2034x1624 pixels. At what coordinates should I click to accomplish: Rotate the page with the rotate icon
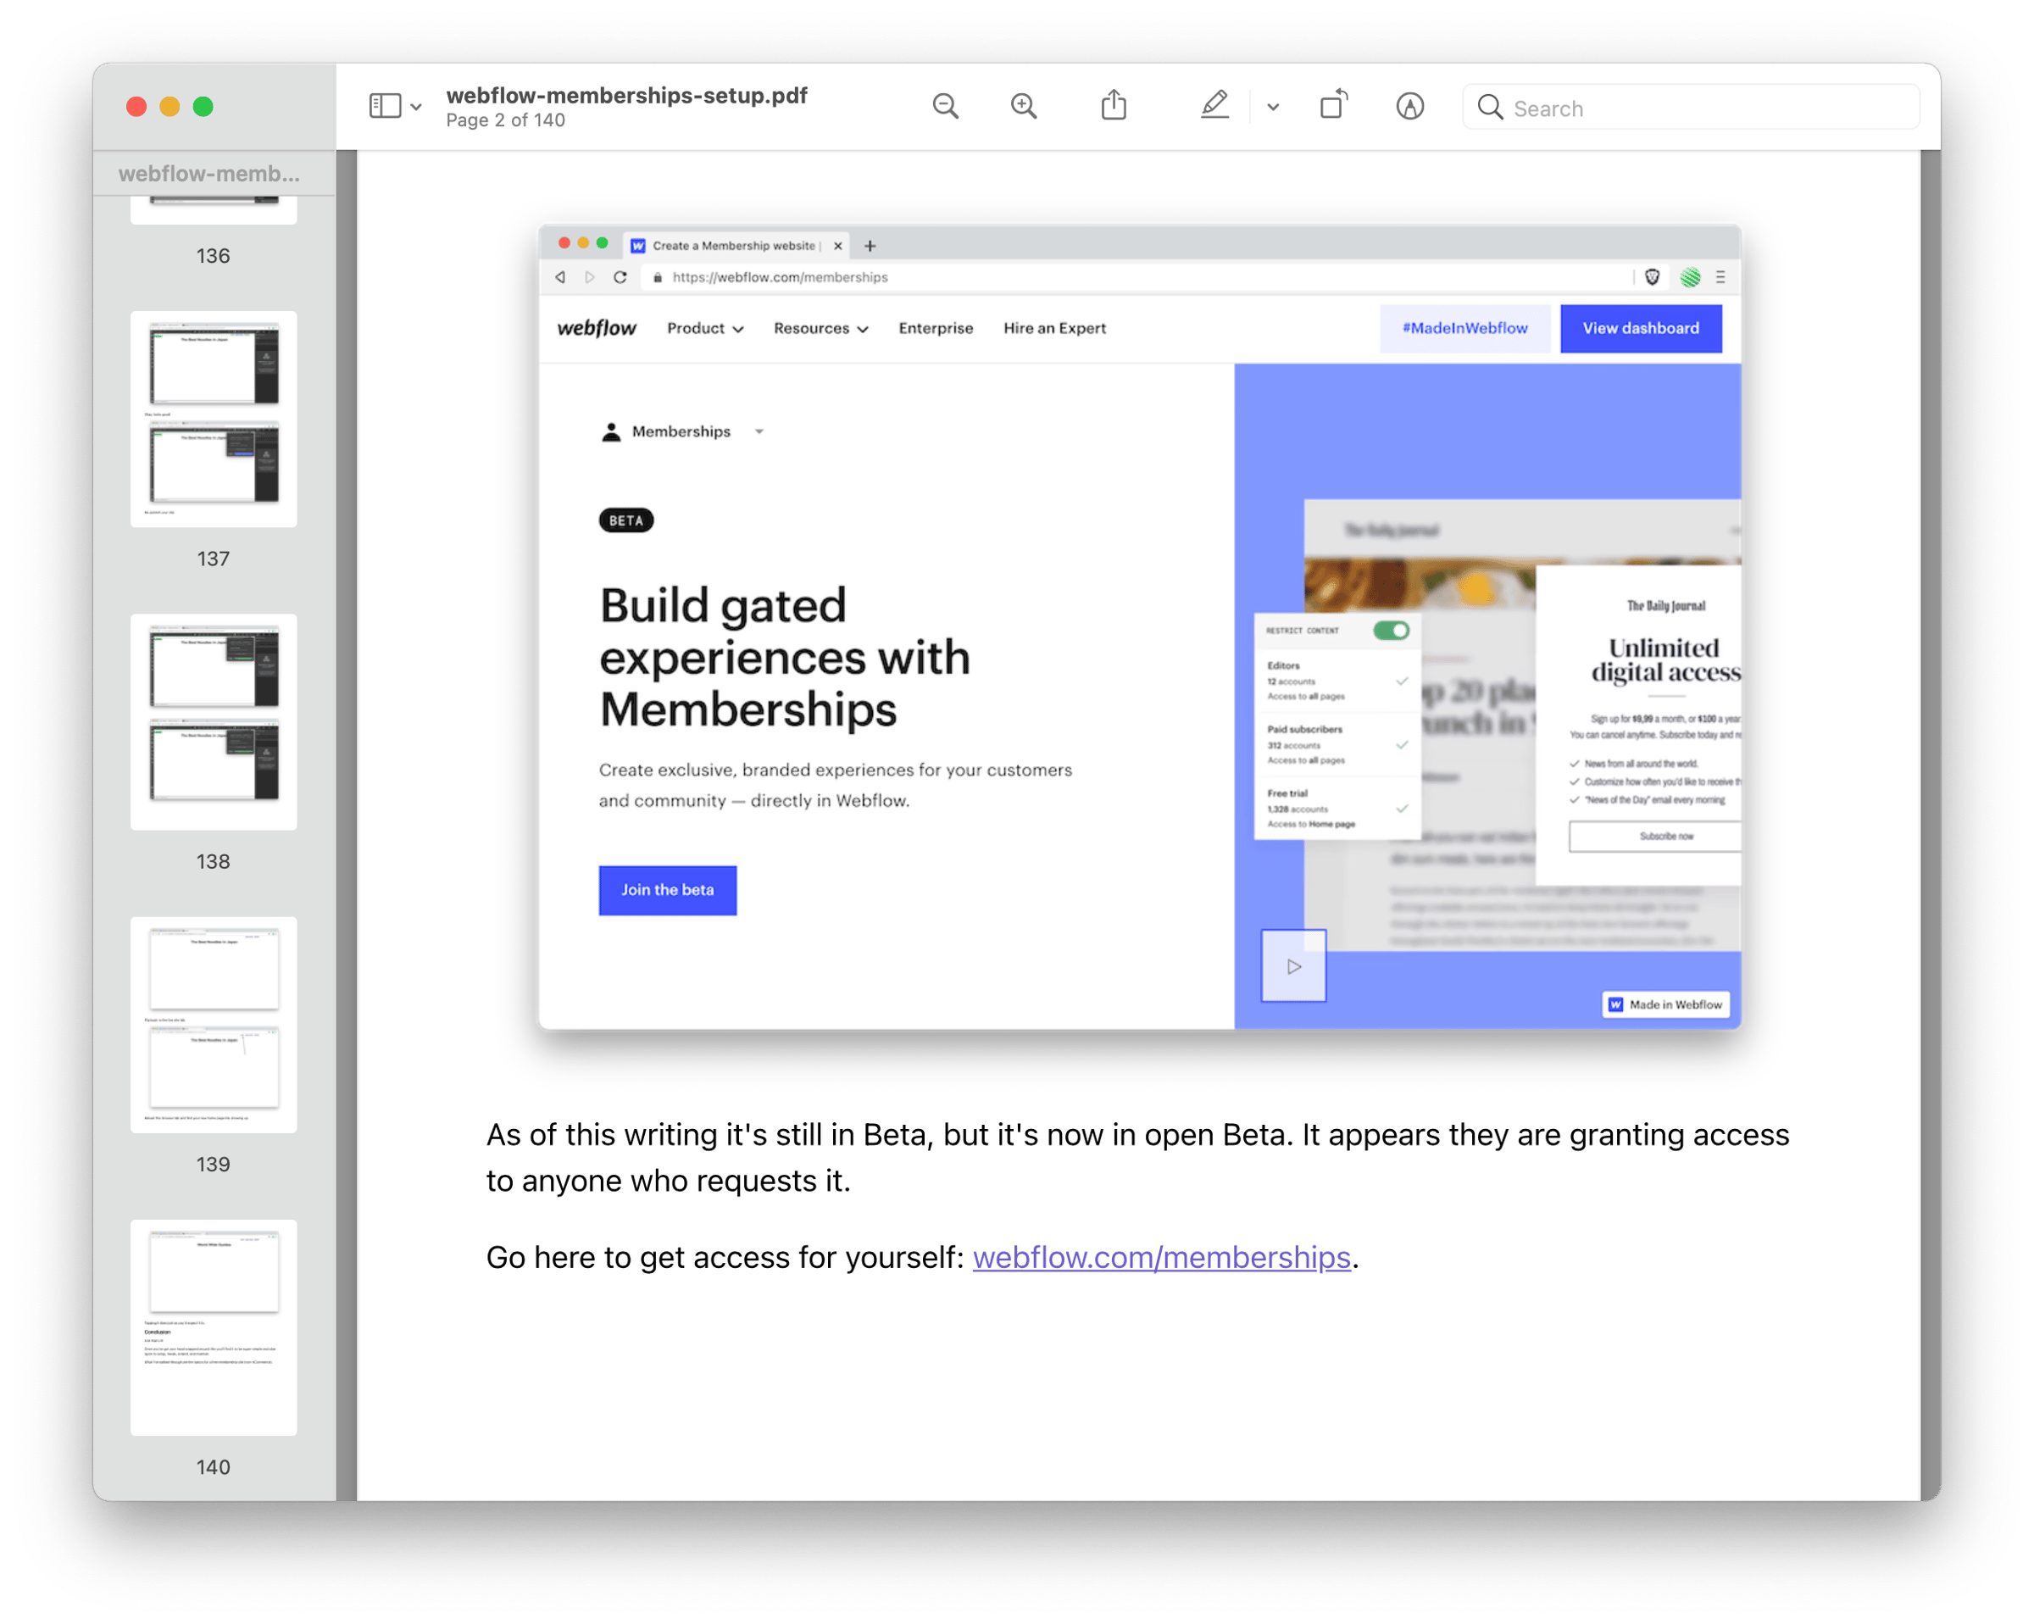point(1333,105)
